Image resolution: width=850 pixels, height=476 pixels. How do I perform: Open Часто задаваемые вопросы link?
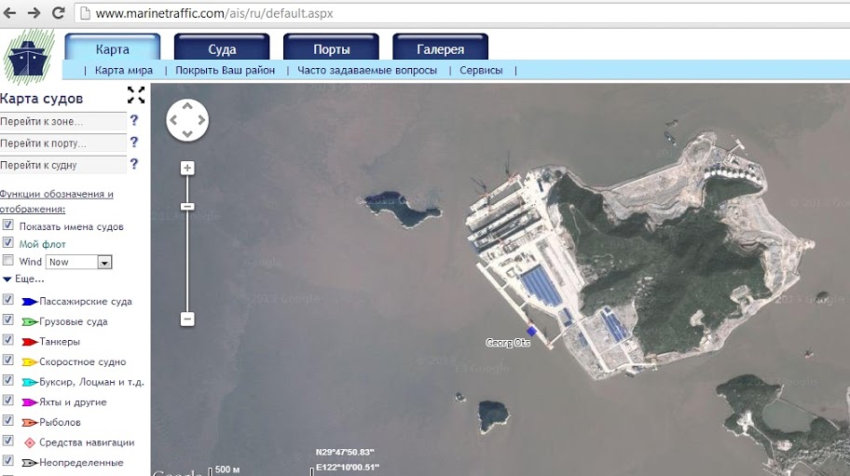pos(366,70)
